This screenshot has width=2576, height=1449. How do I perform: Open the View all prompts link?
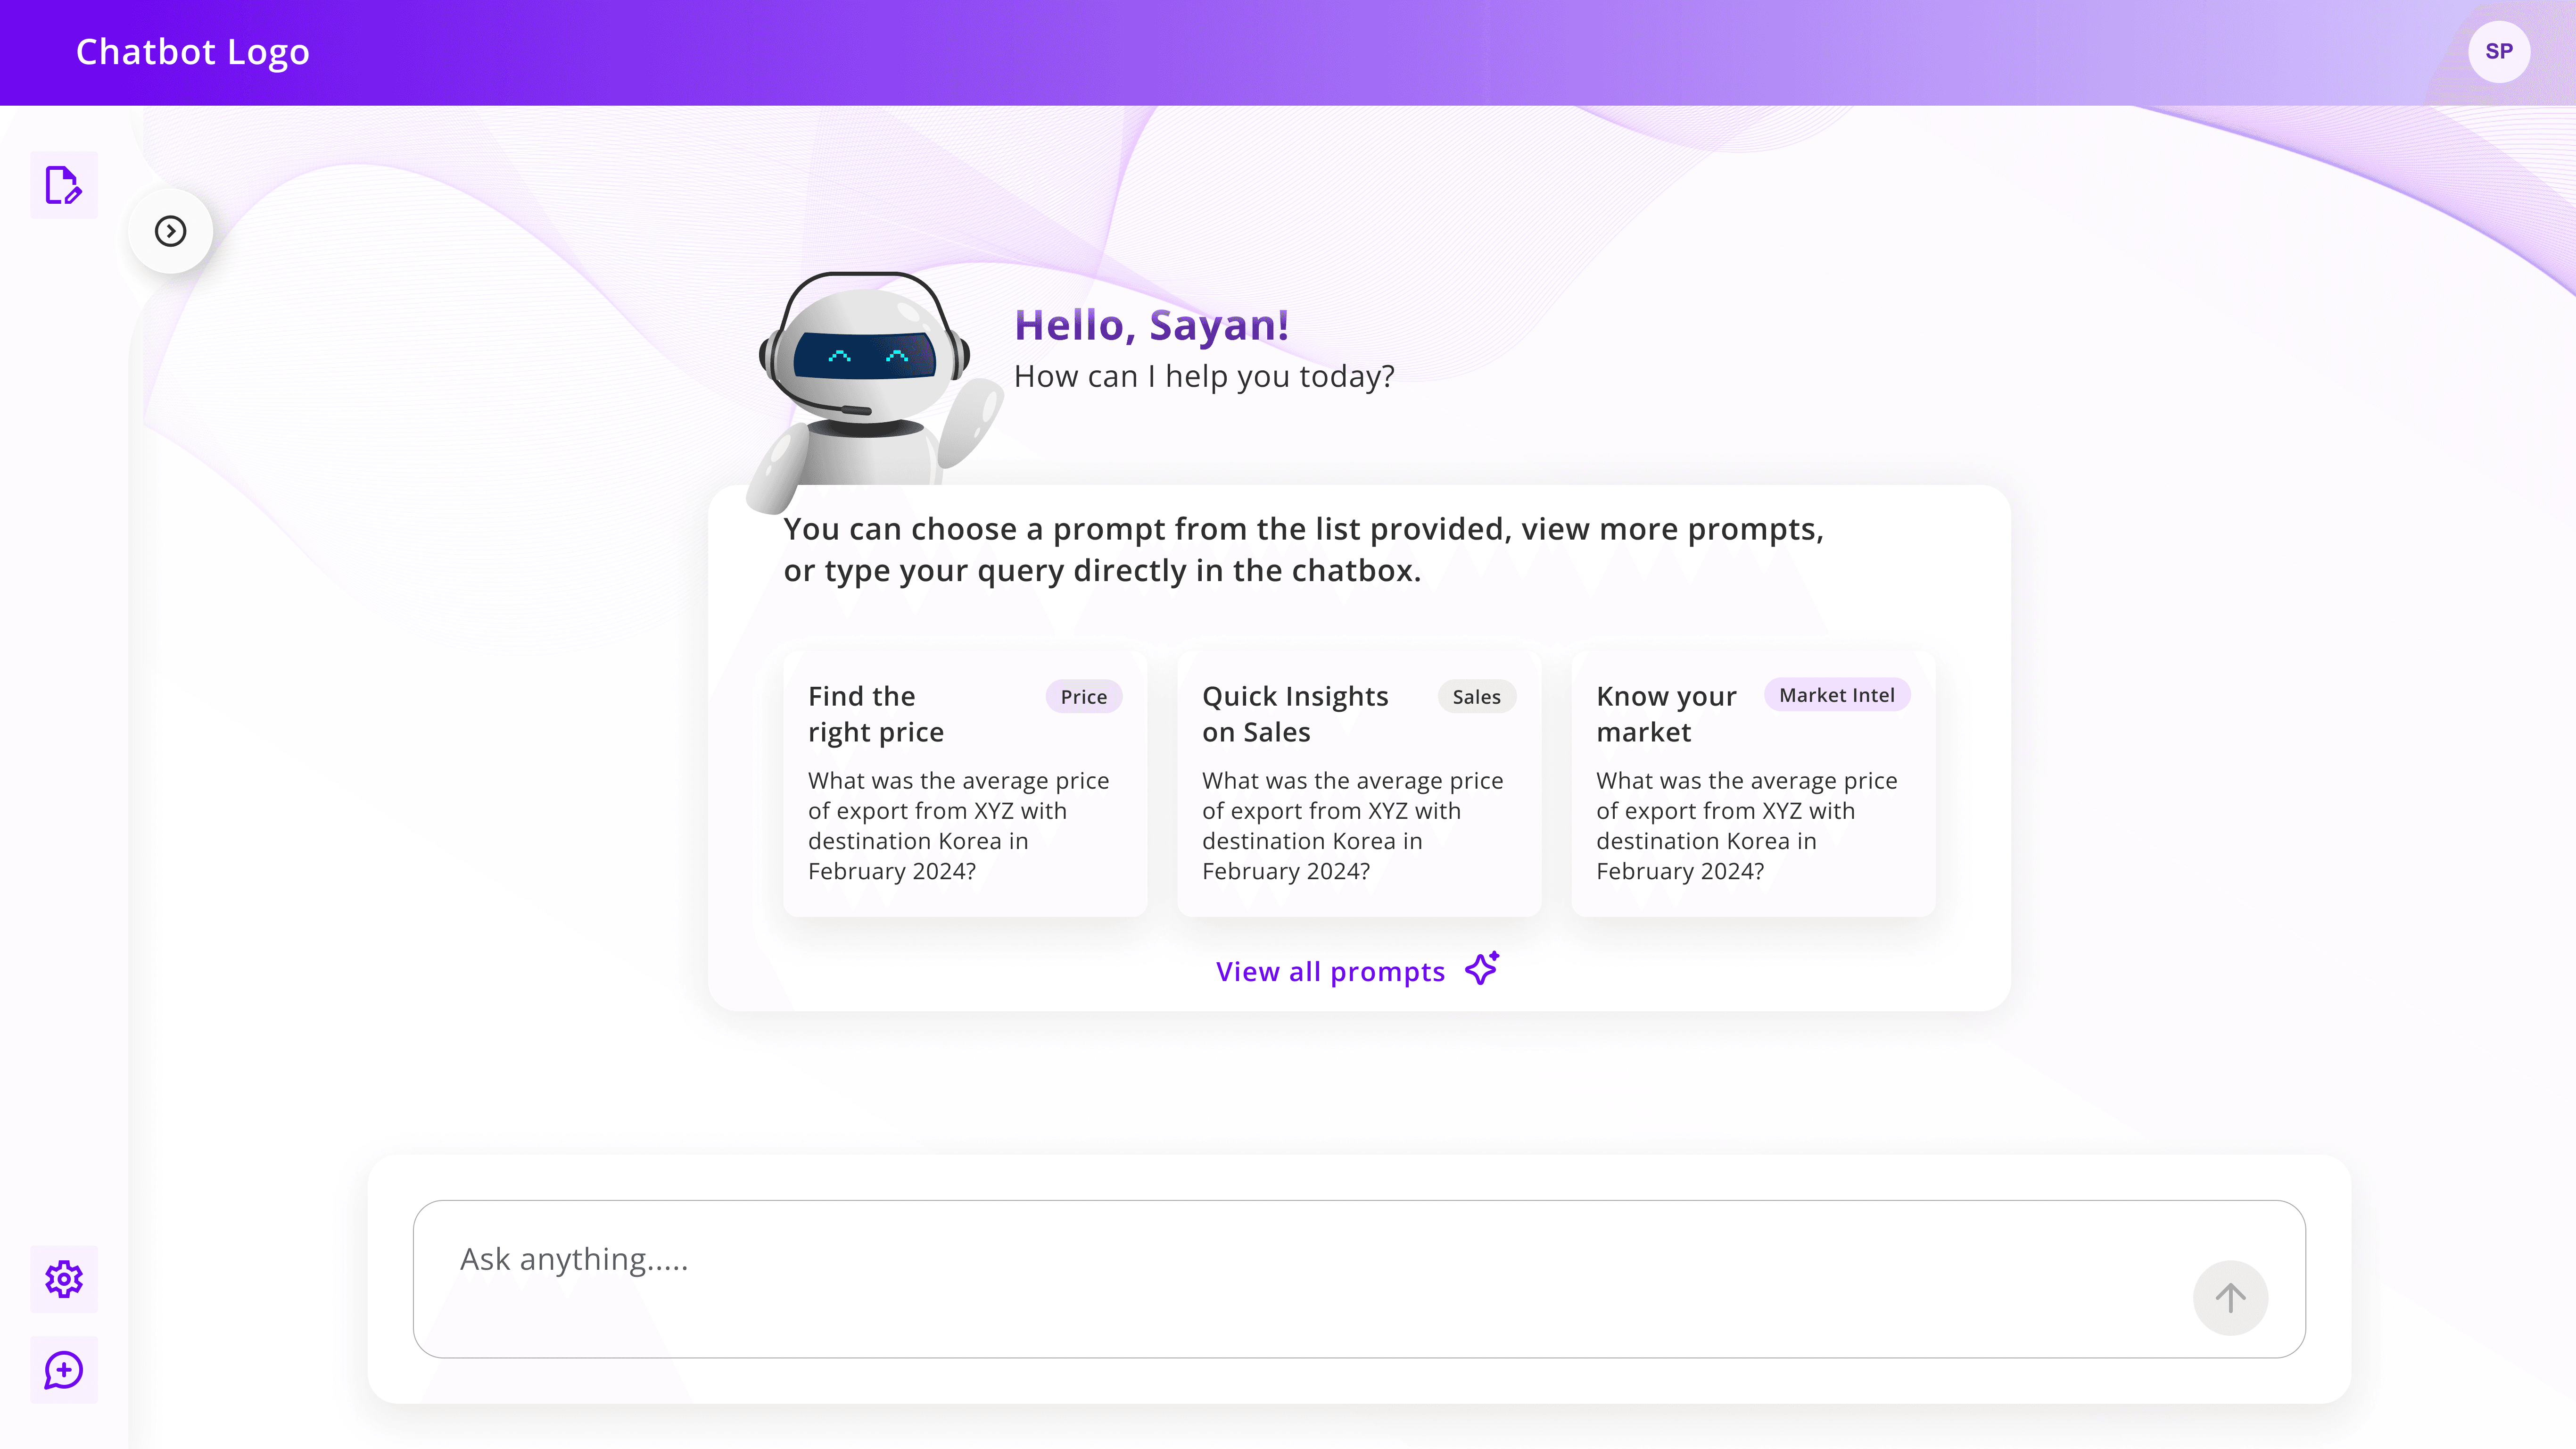click(x=1330, y=972)
